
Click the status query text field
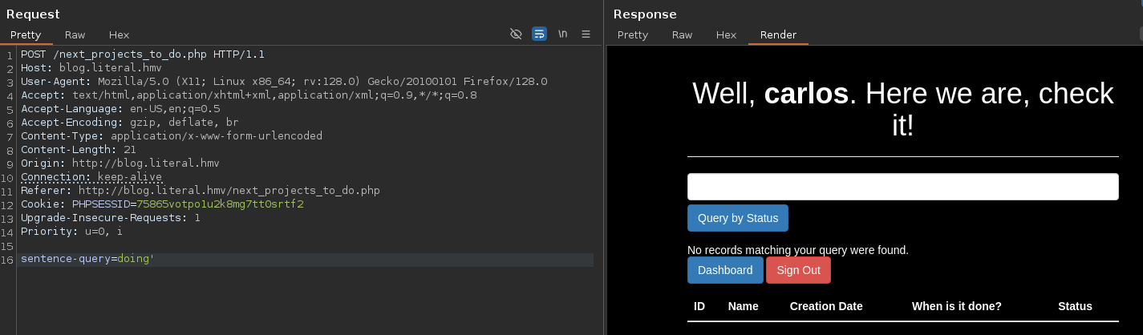(x=902, y=187)
